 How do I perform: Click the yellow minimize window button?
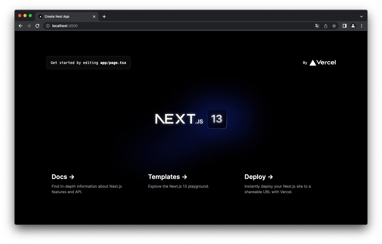point(25,16)
